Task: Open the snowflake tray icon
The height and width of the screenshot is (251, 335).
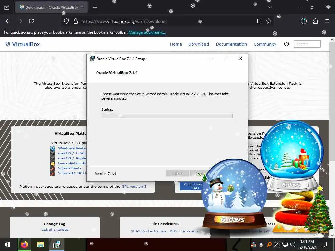Action: (277, 244)
